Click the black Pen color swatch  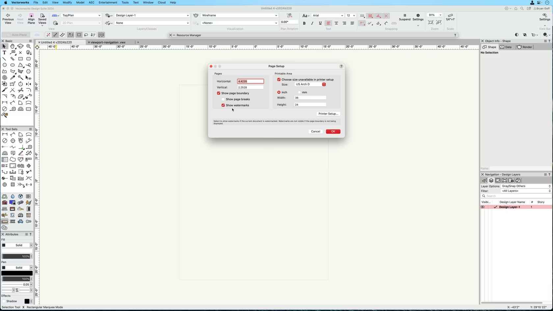16,273
